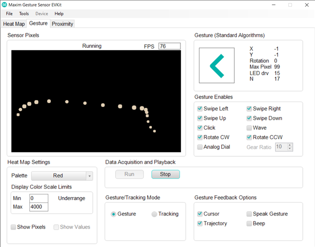The width and height of the screenshot is (315, 247).
Task: Switch to the Heat Map tab
Action: [x=14, y=24]
